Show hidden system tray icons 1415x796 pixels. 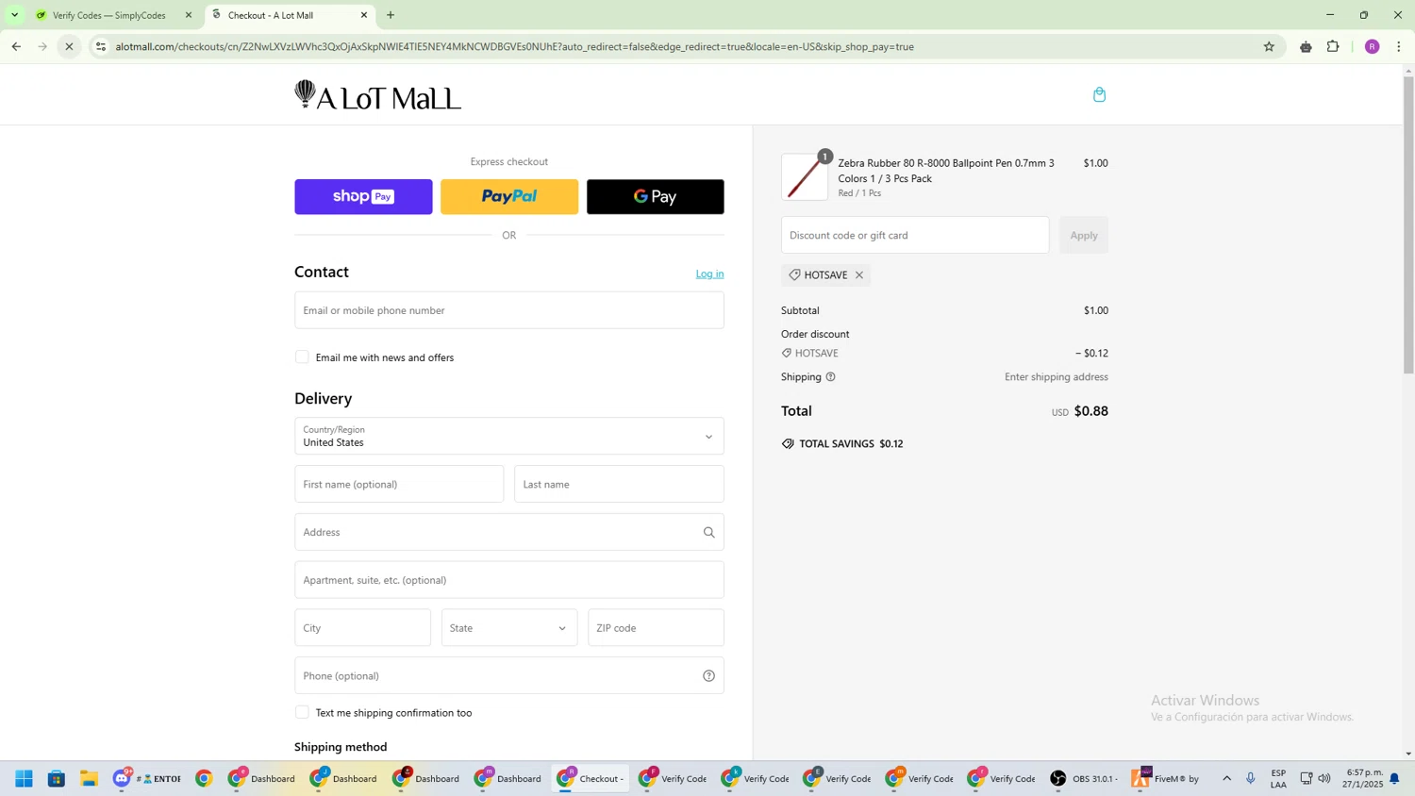1226,778
